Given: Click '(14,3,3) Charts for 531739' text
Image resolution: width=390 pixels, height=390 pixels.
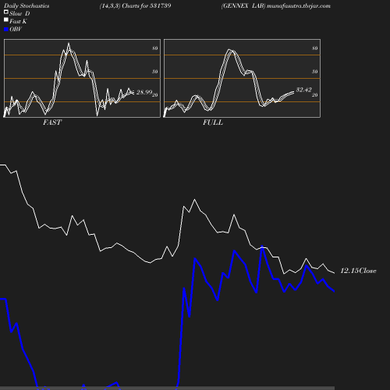Looking at the screenshot, I should pyautogui.click(x=135, y=5).
